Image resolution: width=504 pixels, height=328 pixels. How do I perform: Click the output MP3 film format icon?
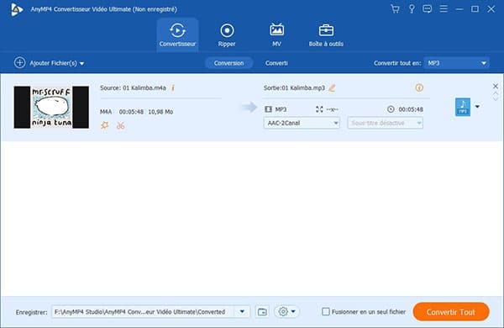point(268,109)
